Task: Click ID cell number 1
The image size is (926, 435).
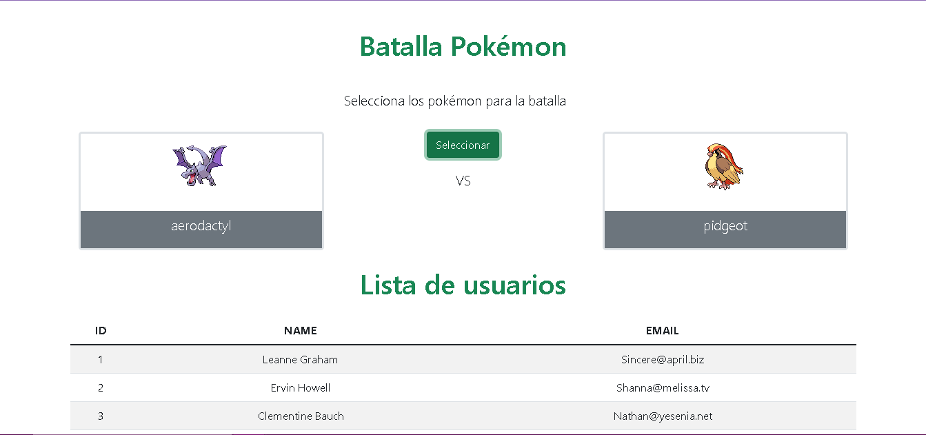Action: 101,359
